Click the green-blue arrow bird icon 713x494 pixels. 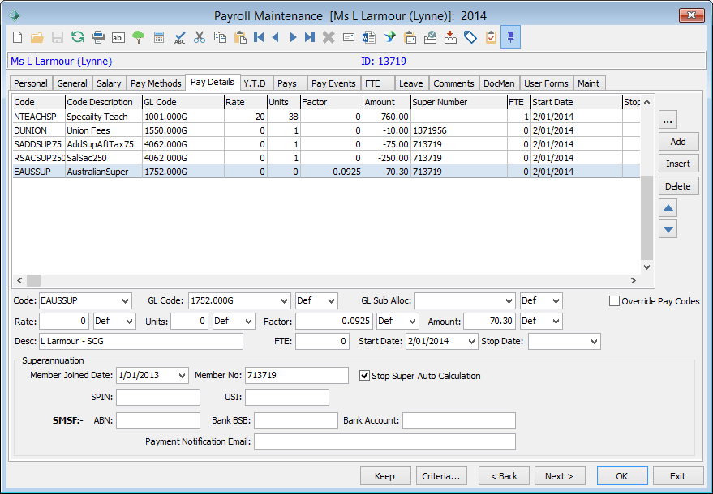pos(389,37)
